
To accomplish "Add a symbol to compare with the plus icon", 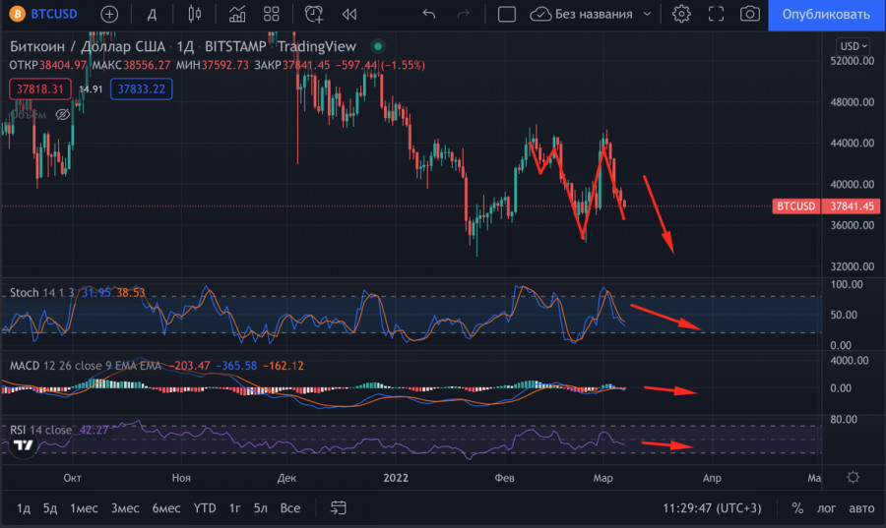I will [x=109, y=14].
